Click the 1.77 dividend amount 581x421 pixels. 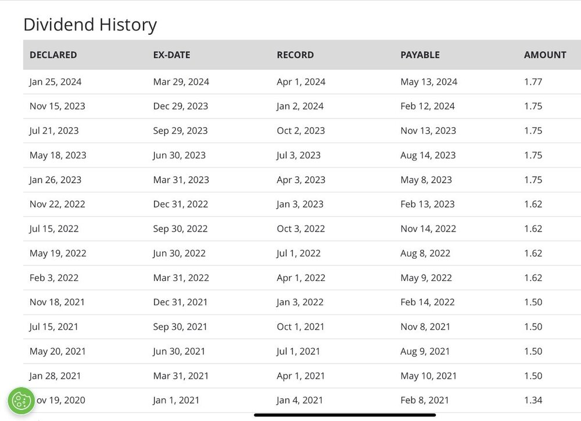click(x=533, y=81)
